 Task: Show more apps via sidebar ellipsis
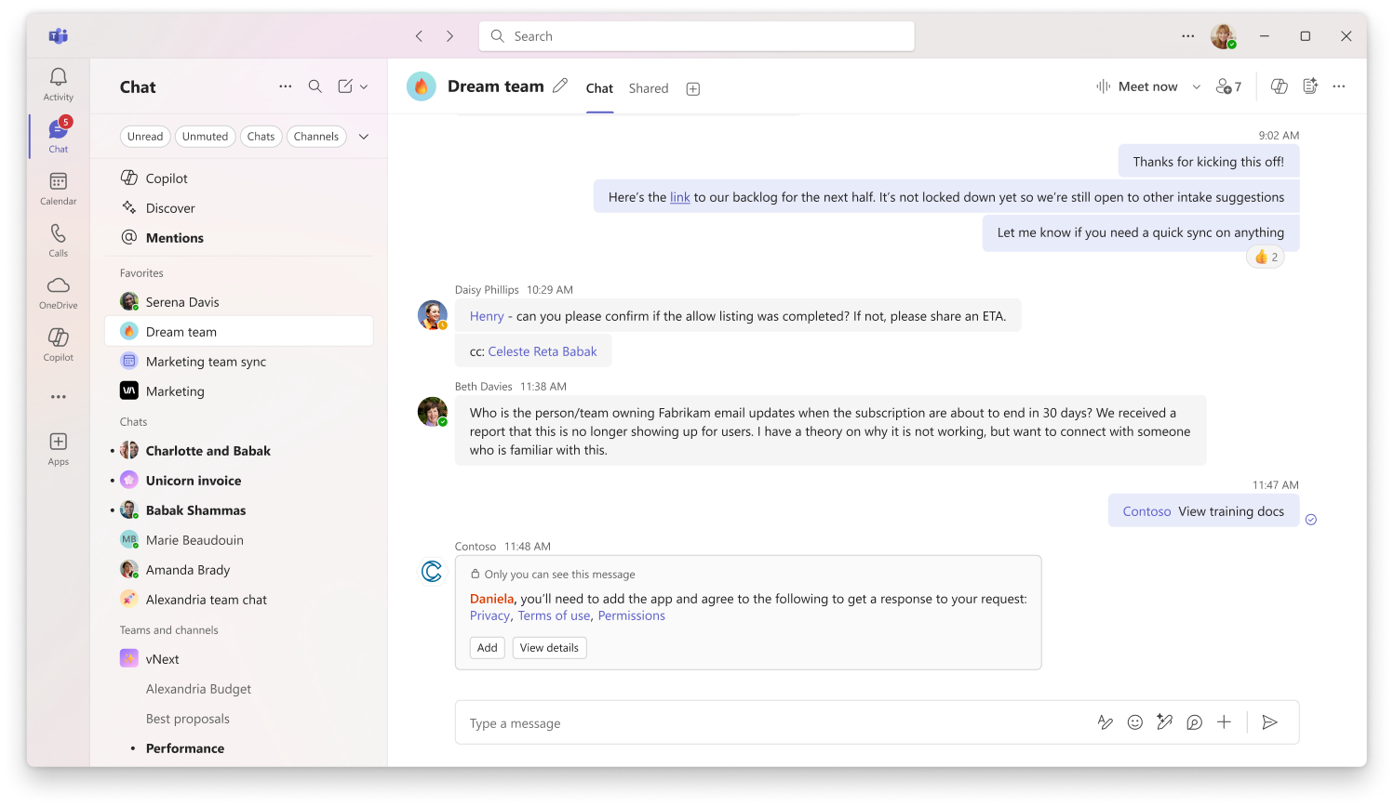pyautogui.click(x=59, y=397)
